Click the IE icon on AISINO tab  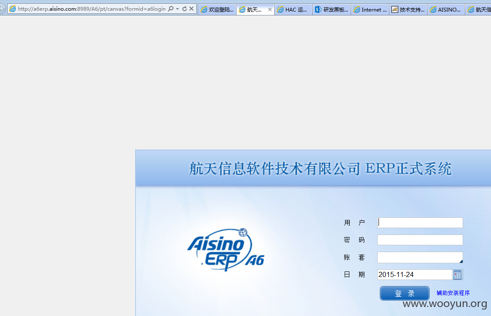click(433, 10)
